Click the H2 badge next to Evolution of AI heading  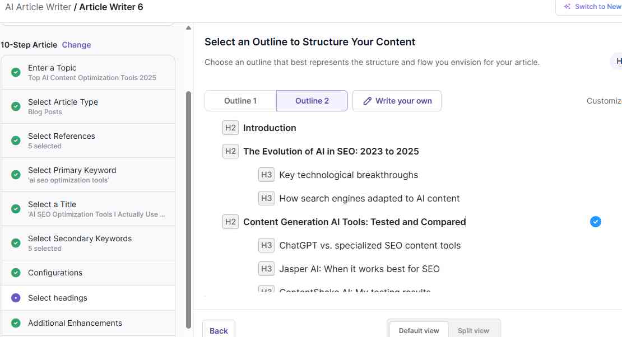click(x=230, y=151)
